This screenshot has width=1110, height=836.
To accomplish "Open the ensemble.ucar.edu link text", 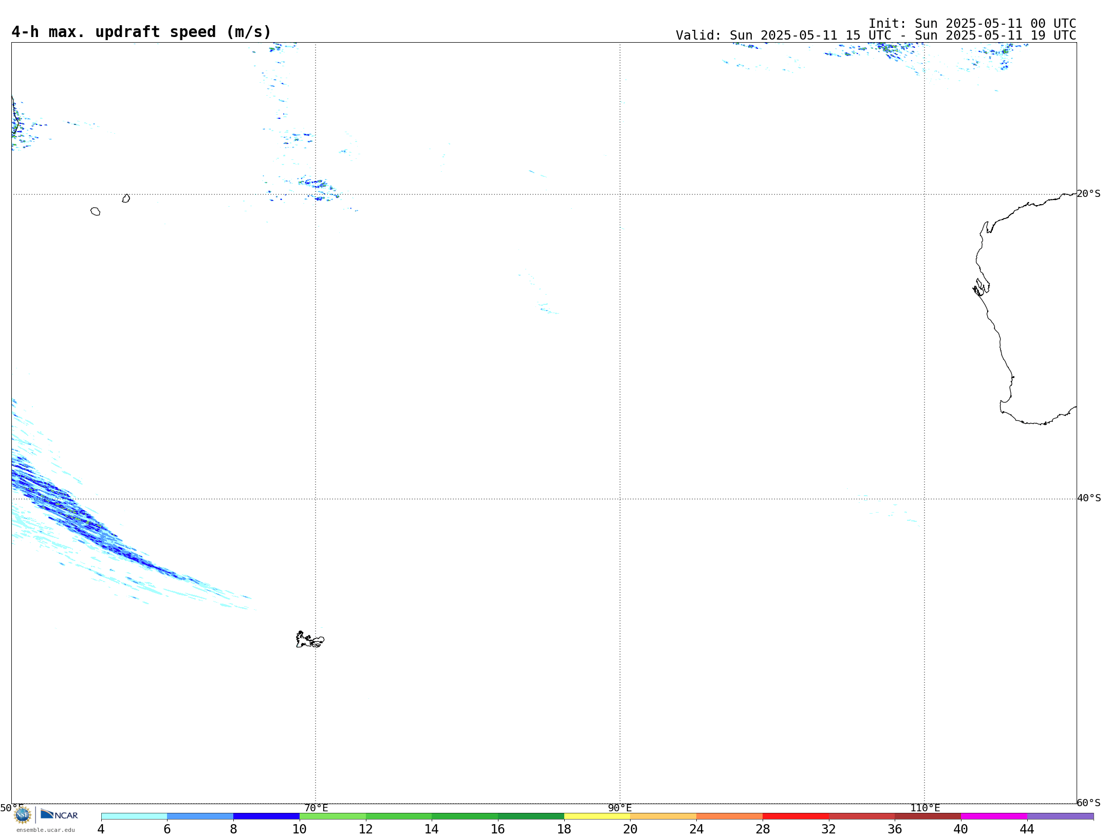I will (46, 830).
